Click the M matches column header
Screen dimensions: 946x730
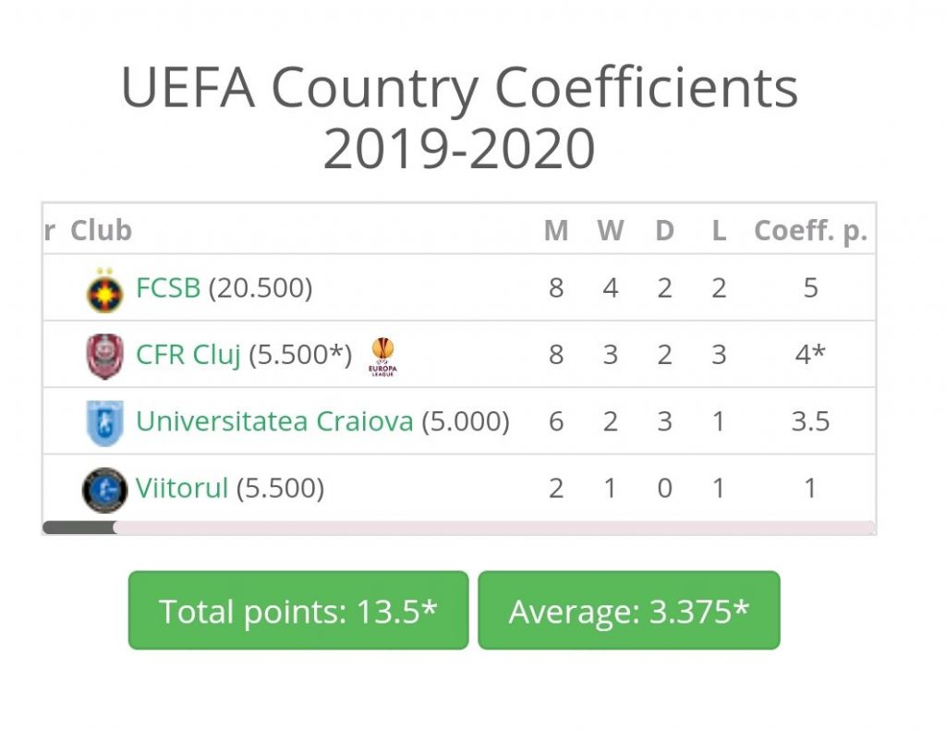tap(556, 231)
